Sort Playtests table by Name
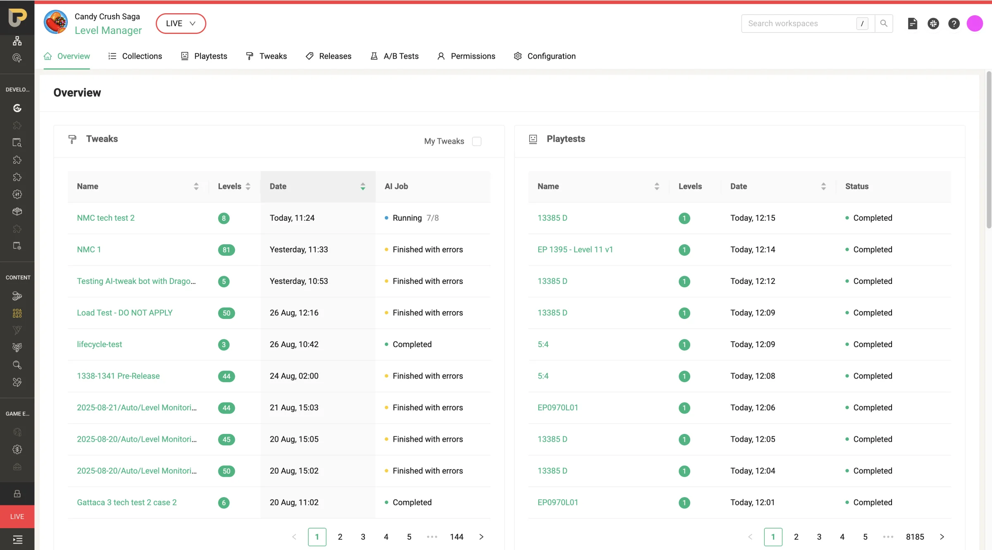This screenshot has height=550, width=992. 656,186
